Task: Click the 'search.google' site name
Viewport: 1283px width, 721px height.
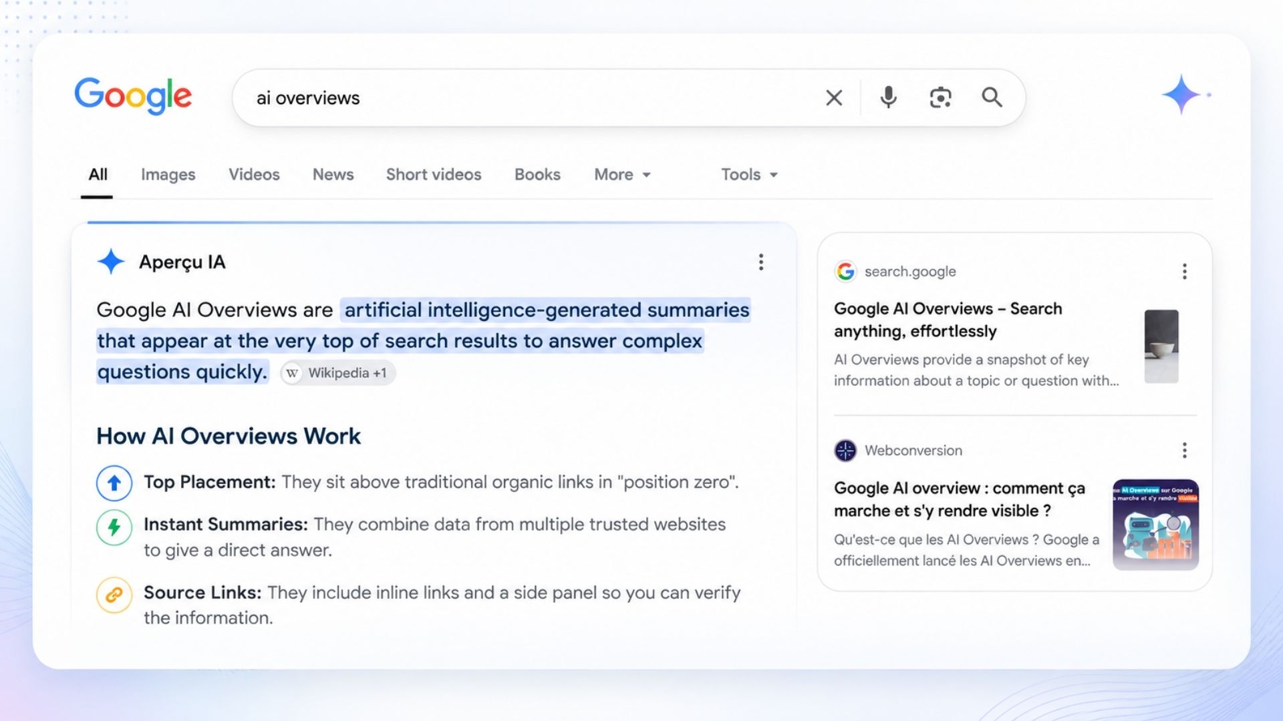Action: pos(910,272)
